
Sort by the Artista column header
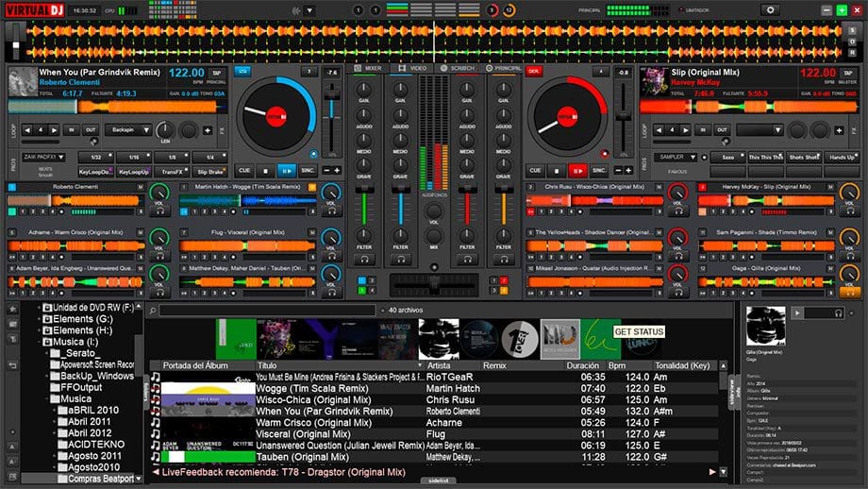coord(439,365)
